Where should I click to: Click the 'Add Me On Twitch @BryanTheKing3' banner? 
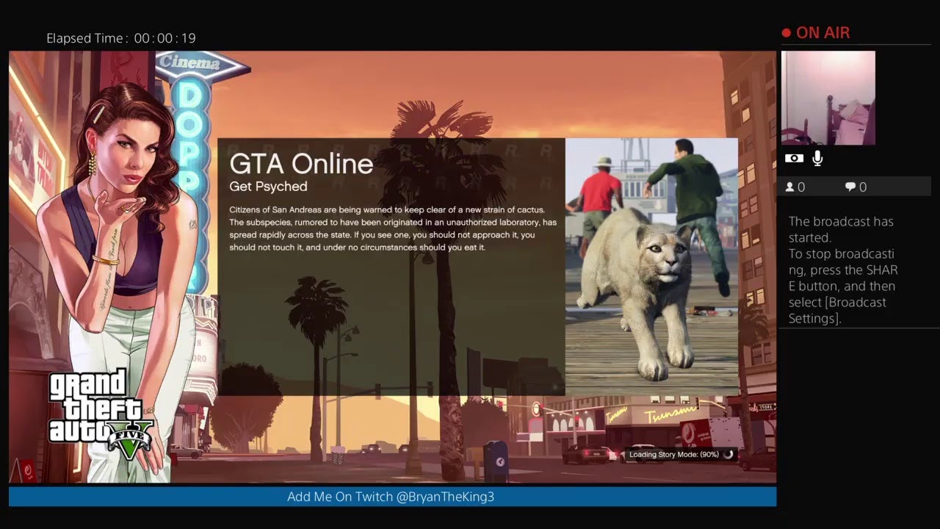tap(391, 497)
